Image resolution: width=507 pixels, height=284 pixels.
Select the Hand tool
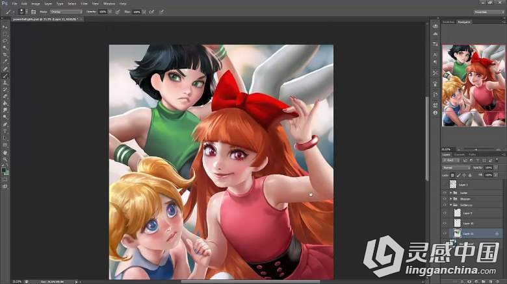[5, 152]
